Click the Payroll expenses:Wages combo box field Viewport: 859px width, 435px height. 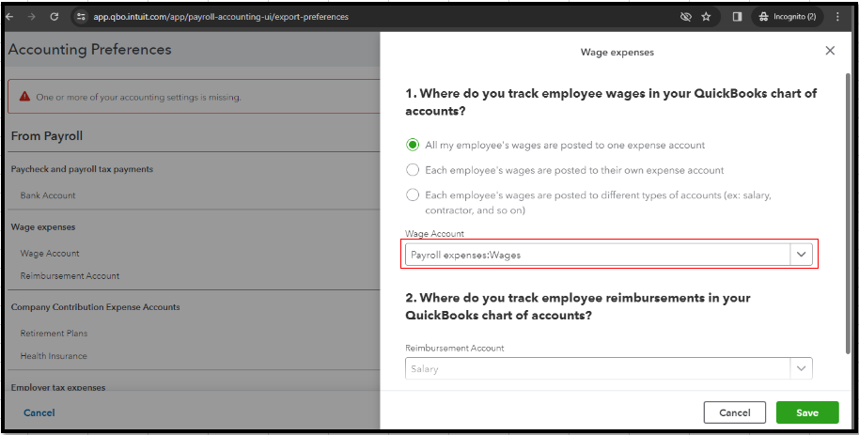pos(597,255)
